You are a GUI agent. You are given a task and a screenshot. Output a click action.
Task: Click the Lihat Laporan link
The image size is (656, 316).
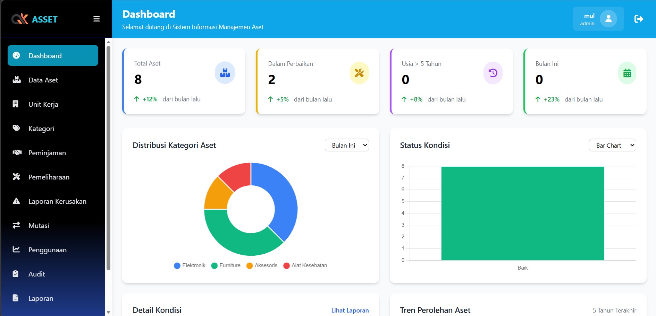tap(350, 310)
